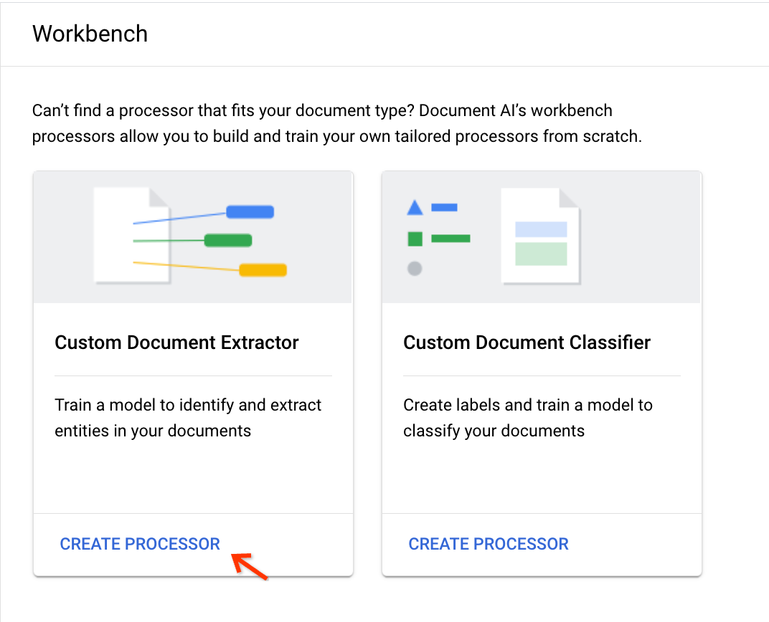Click Create Processor under Custom Document Extractor

click(140, 544)
